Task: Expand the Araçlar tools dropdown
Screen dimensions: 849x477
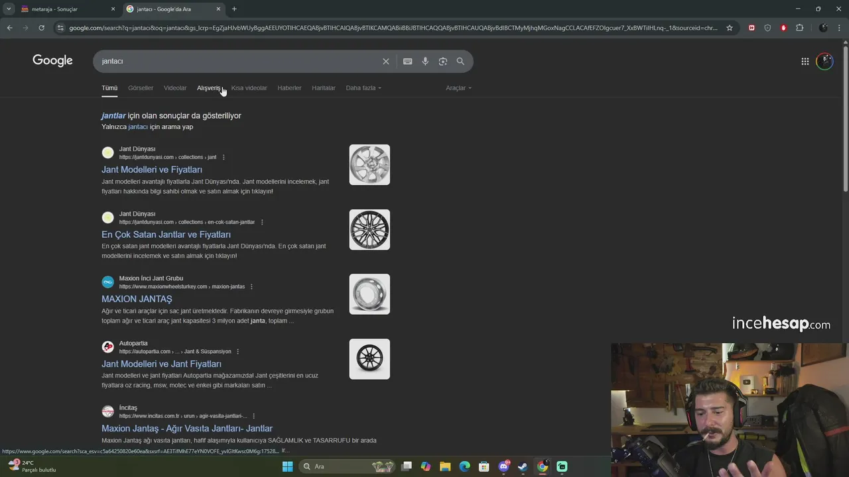Action: click(x=459, y=88)
